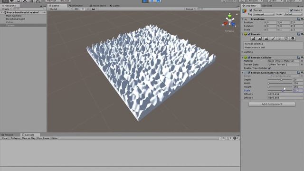Open Terrain Generator script gear menu
Image resolution: width=304 pixels, height=171 pixels.
[x=302, y=73]
